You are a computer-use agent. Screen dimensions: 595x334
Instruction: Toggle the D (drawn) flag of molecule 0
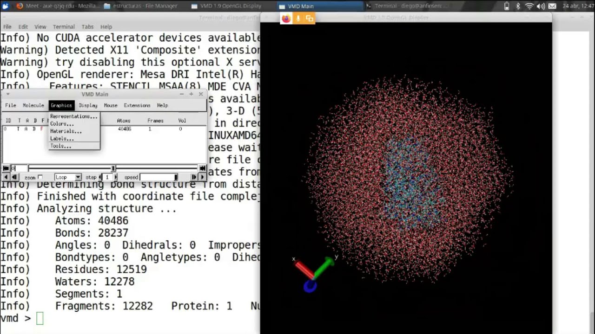pyautogui.click(x=34, y=129)
